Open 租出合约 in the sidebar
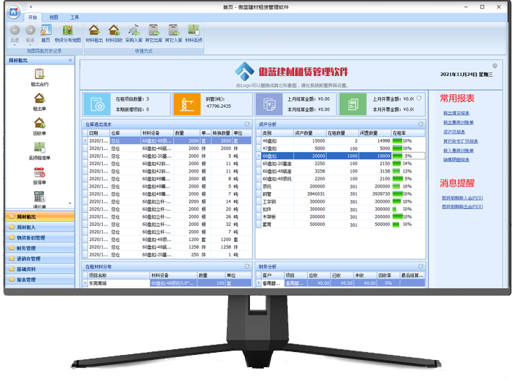Screen dimensions: 526x381 41,77
